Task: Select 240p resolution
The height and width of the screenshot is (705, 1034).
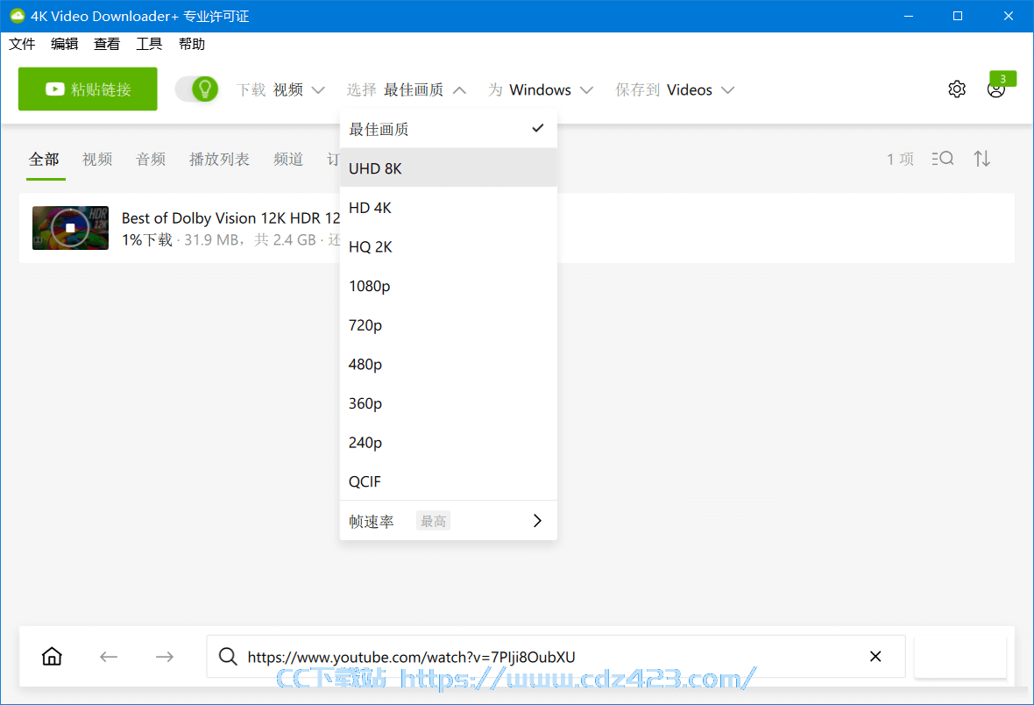Action: point(449,442)
